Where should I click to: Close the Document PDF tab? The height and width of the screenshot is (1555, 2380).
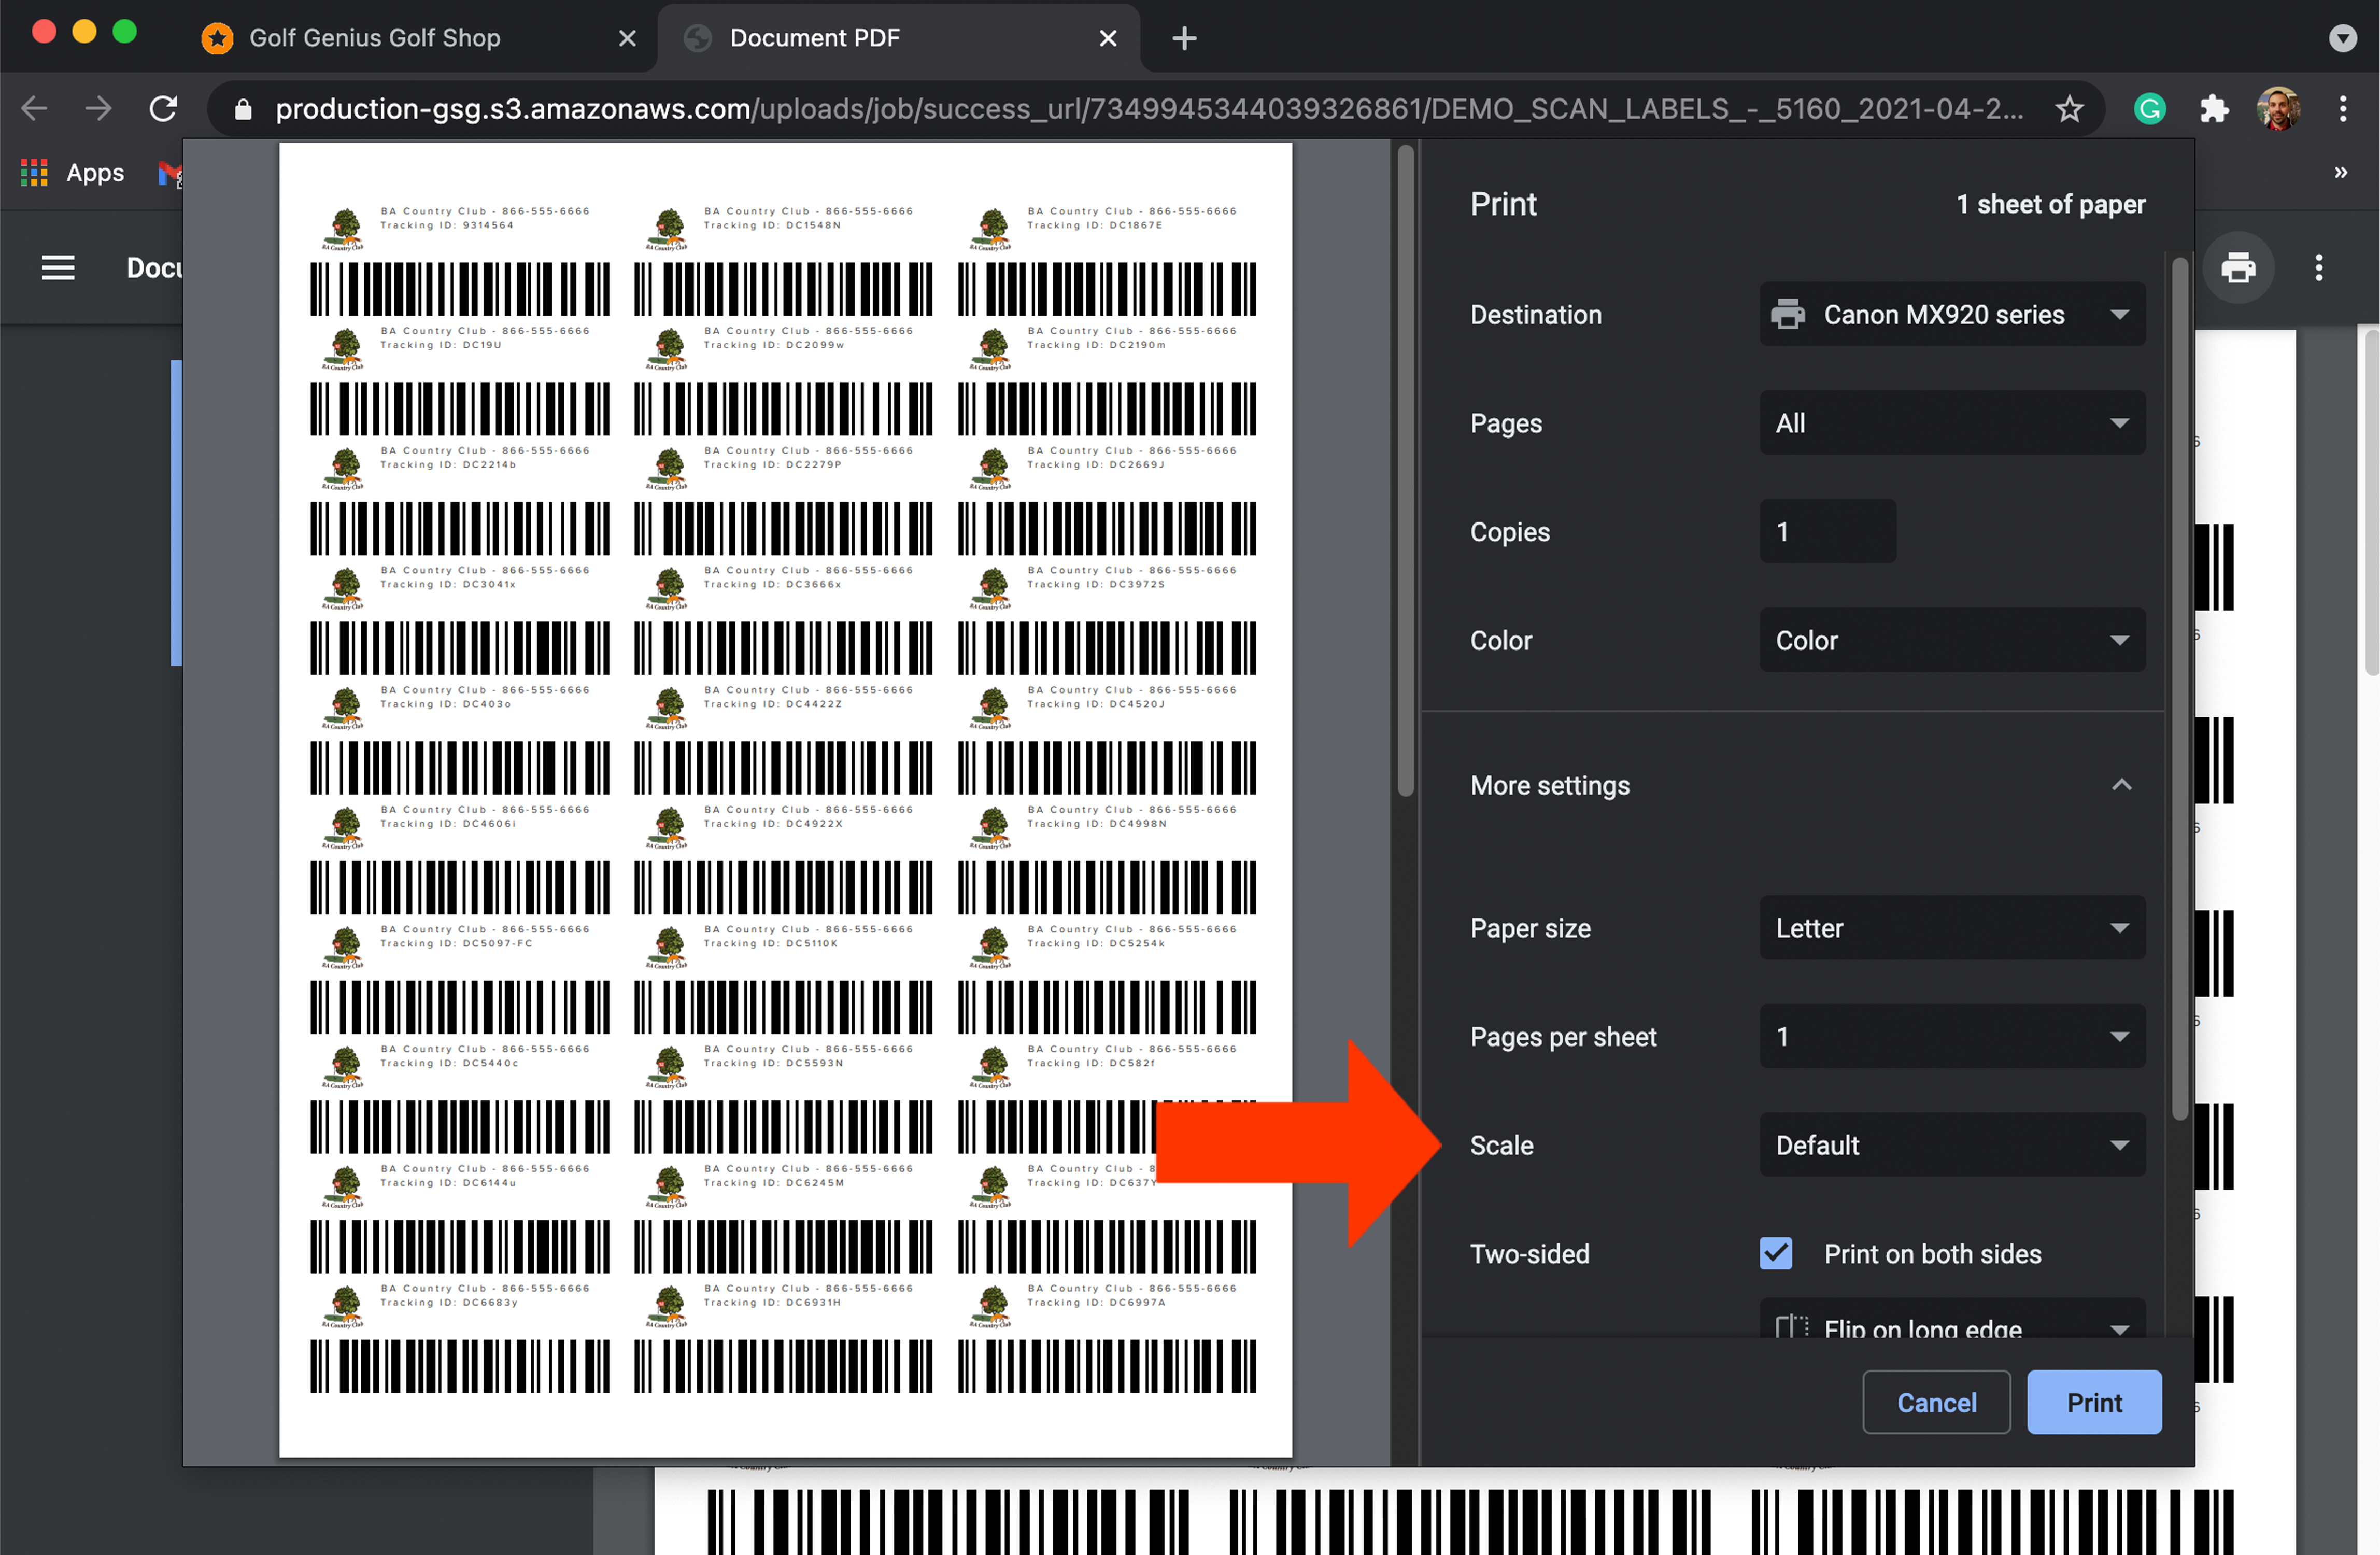(1108, 38)
